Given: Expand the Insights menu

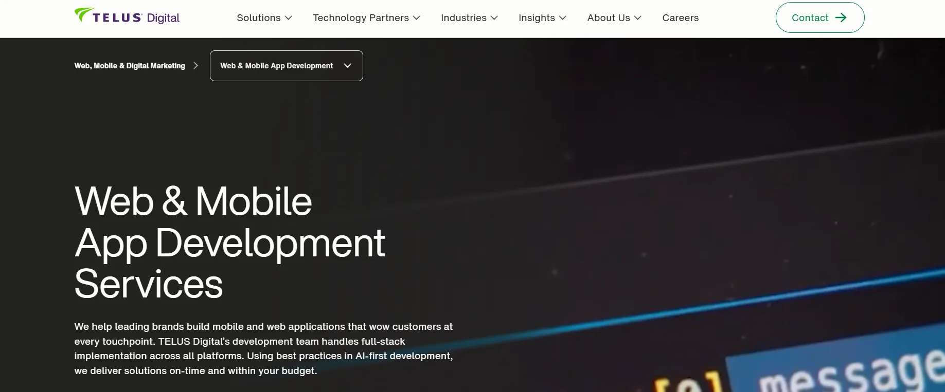Looking at the screenshot, I should coord(542,18).
